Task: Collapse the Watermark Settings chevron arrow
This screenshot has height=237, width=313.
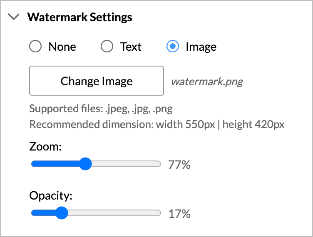Action: 14,17
